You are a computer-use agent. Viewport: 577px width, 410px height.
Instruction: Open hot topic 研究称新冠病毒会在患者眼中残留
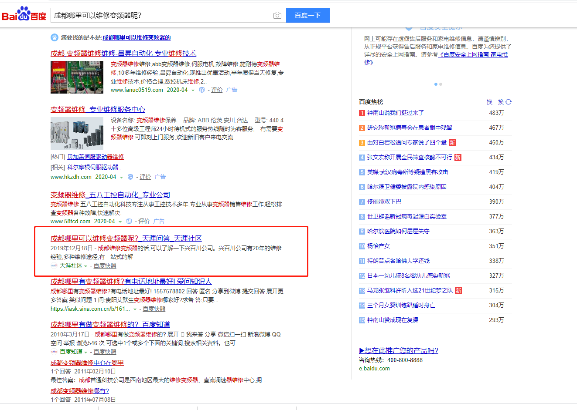[x=410, y=128]
